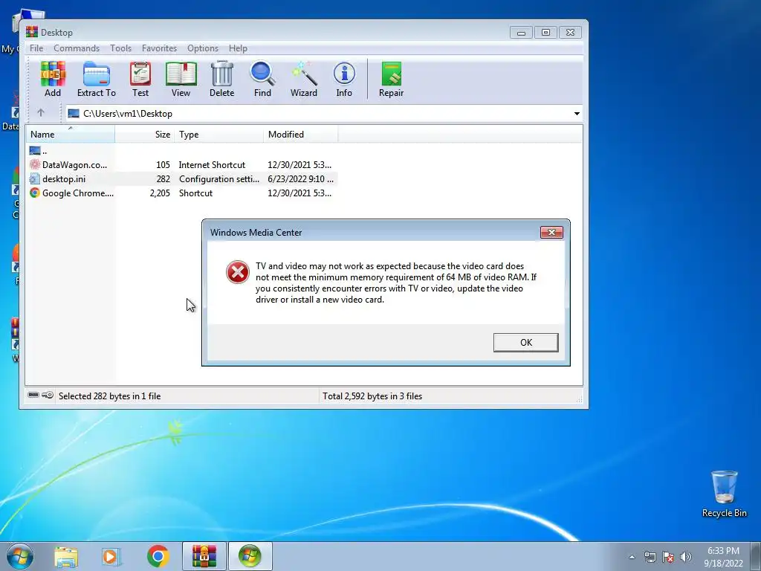Open the Tools menu

click(120, 48)
